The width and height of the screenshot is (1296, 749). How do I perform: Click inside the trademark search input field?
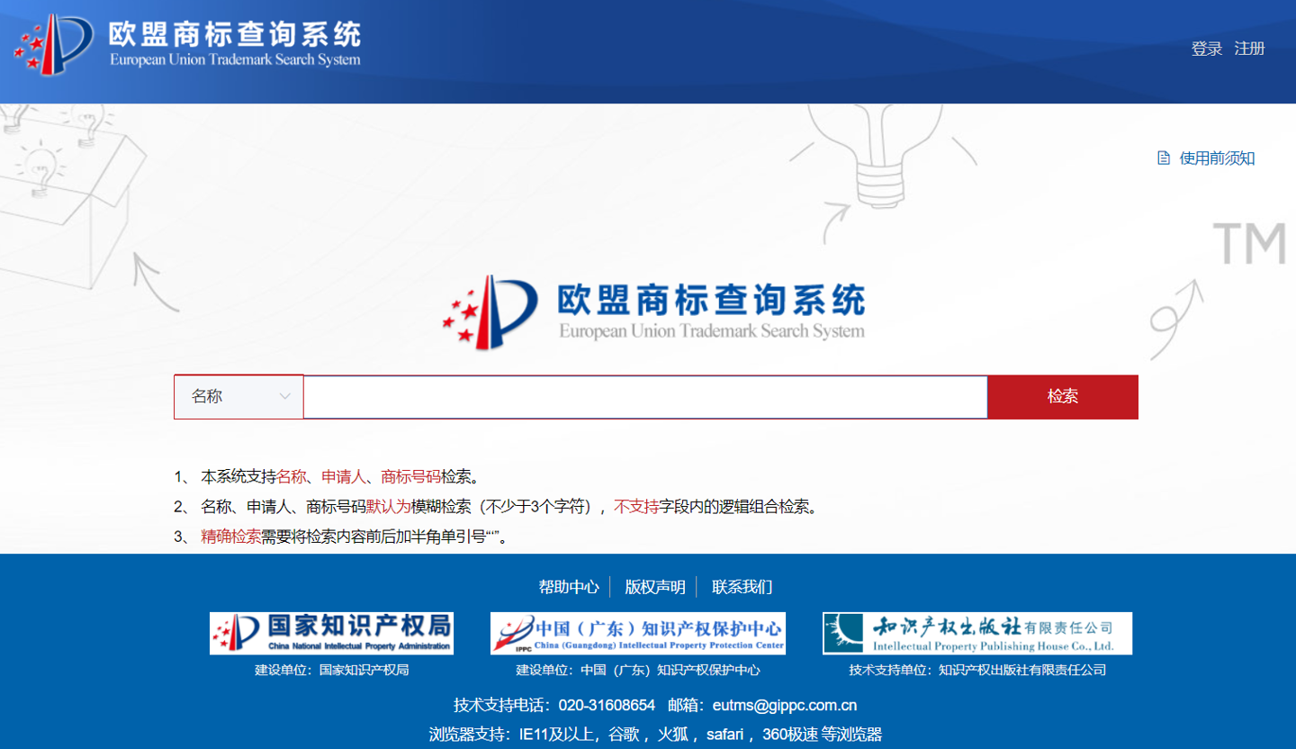click(x=644, y=396)
